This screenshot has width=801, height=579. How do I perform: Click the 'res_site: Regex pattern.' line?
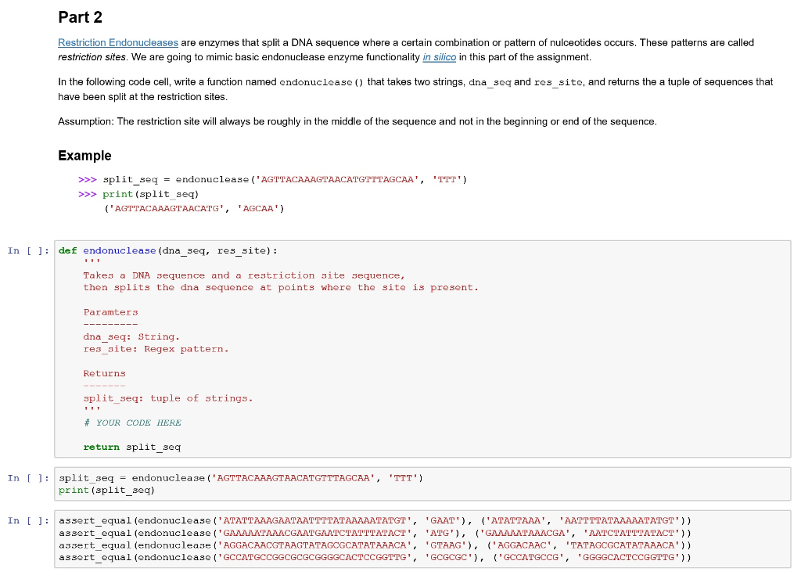[156, 349]
